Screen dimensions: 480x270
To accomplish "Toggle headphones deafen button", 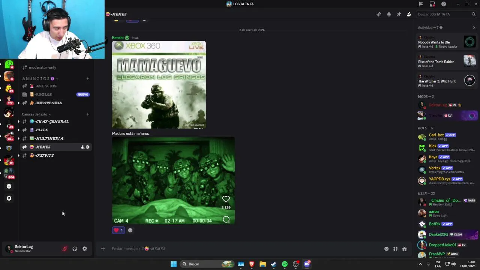I will pos(75,249).
